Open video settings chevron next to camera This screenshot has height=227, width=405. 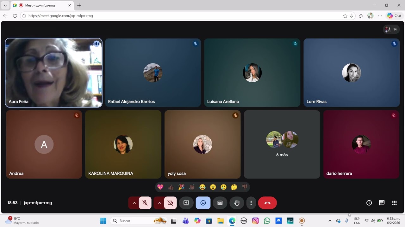pos(159,203)
